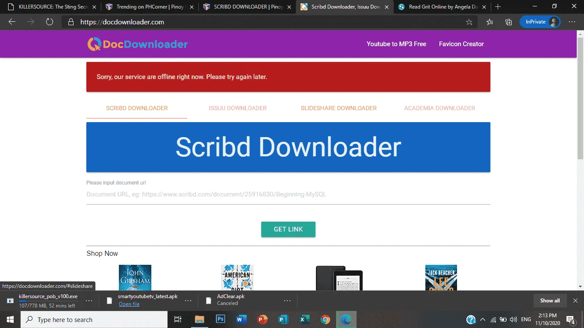Screen dimensions: 584x328
Task: Open the volume control tray icon
Action: (513, 319)
